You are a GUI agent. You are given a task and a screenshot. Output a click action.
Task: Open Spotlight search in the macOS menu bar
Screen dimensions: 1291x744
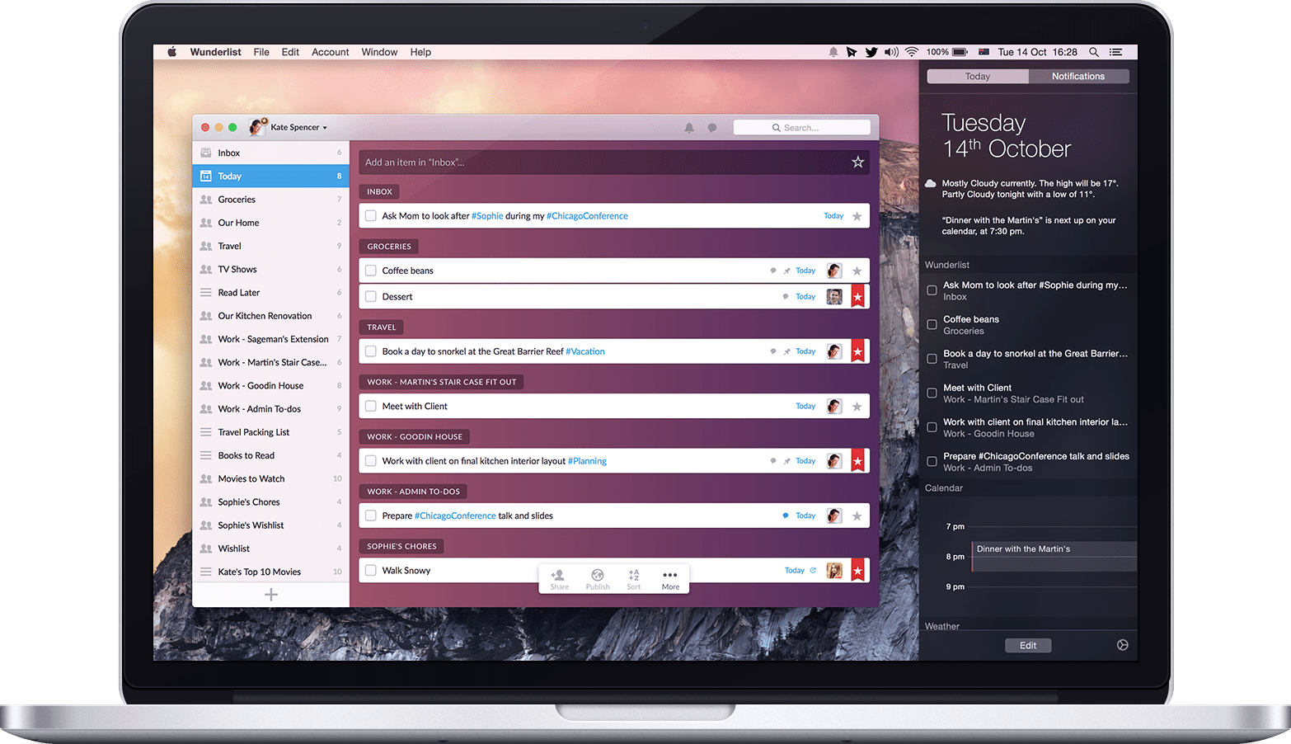[1094, 52]
